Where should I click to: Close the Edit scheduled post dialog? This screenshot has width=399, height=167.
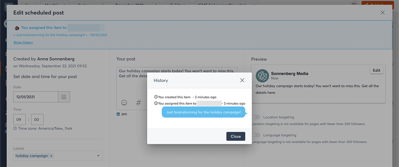pos(382,13)
